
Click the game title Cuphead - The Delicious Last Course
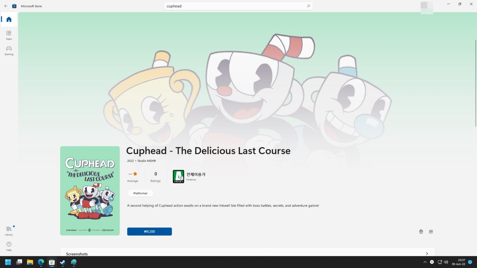(208, 151)
